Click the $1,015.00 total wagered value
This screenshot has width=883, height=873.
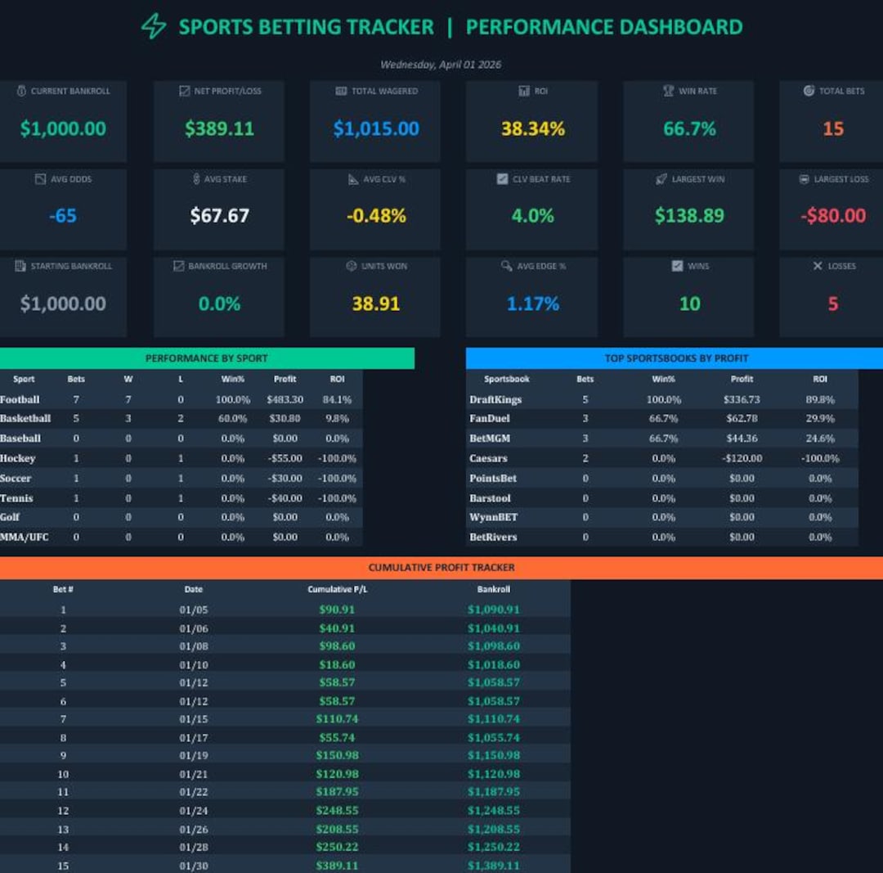[x=376, y=129]
